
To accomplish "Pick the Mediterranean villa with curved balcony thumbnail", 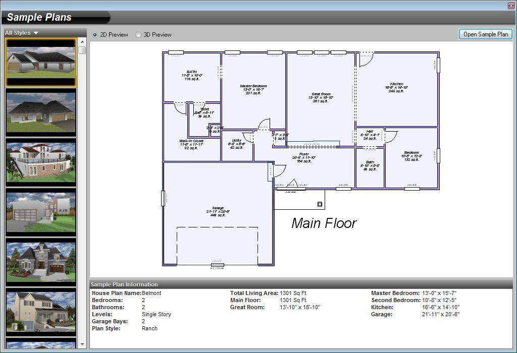I will tap(41, 162).
